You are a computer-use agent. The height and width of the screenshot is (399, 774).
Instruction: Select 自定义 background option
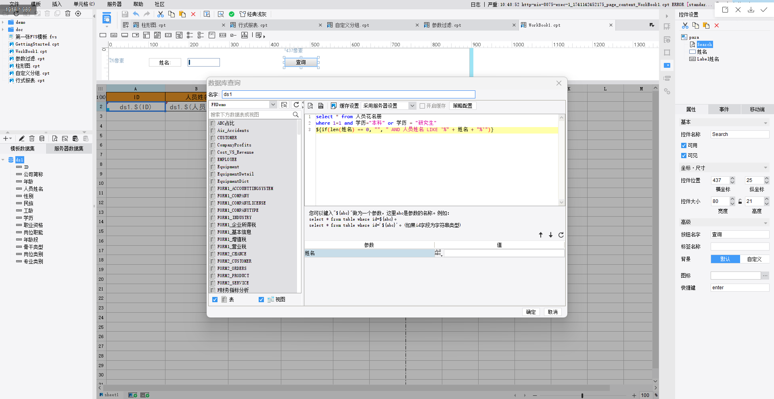(754, 259)
